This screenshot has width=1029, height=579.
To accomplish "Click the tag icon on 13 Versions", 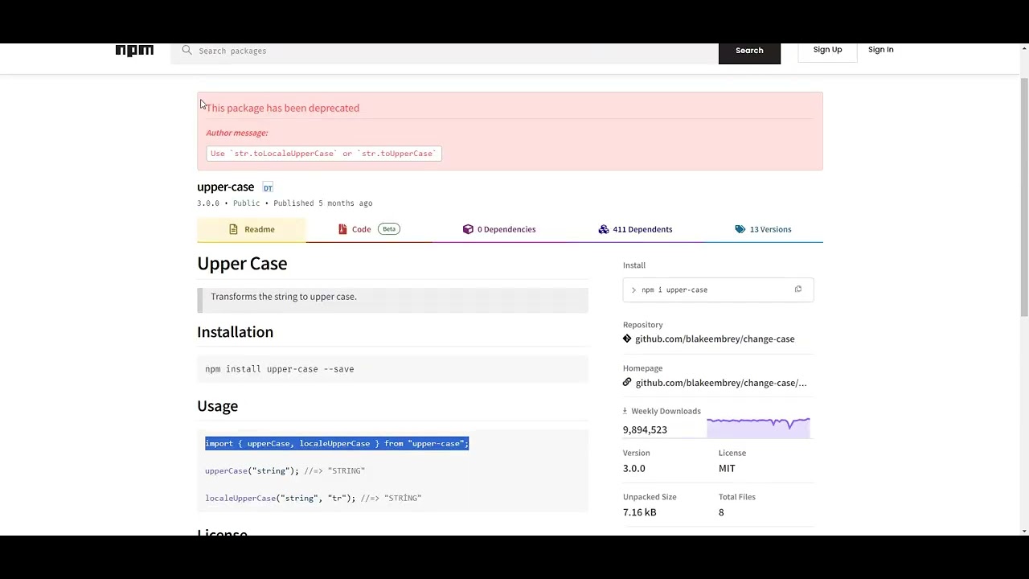I will [x=740, y=228].
